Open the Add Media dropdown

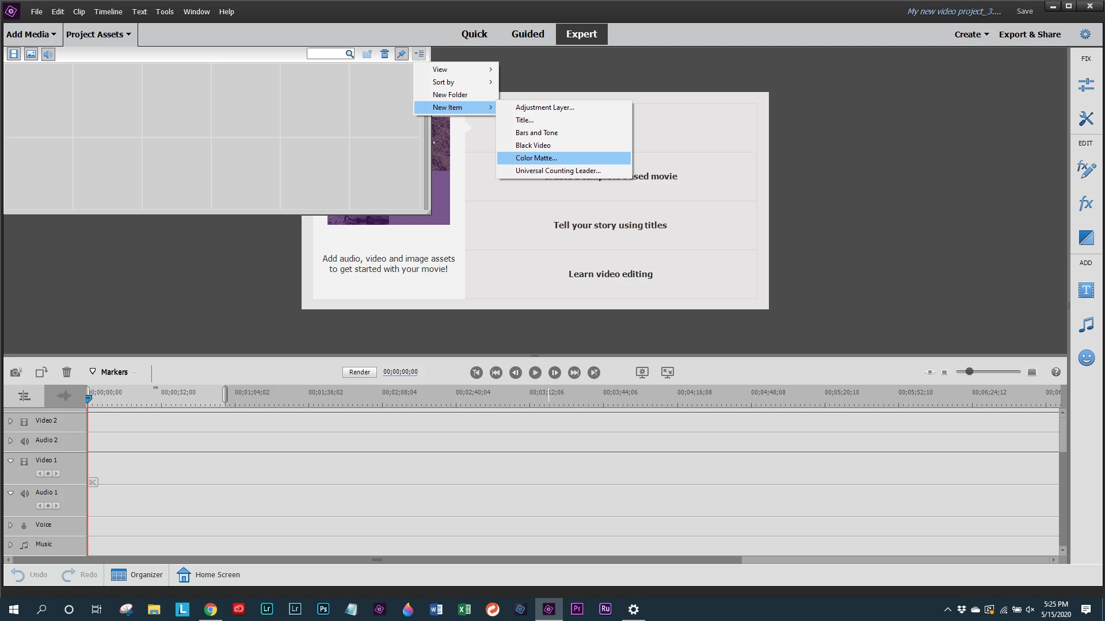click(x=31, y=34)
